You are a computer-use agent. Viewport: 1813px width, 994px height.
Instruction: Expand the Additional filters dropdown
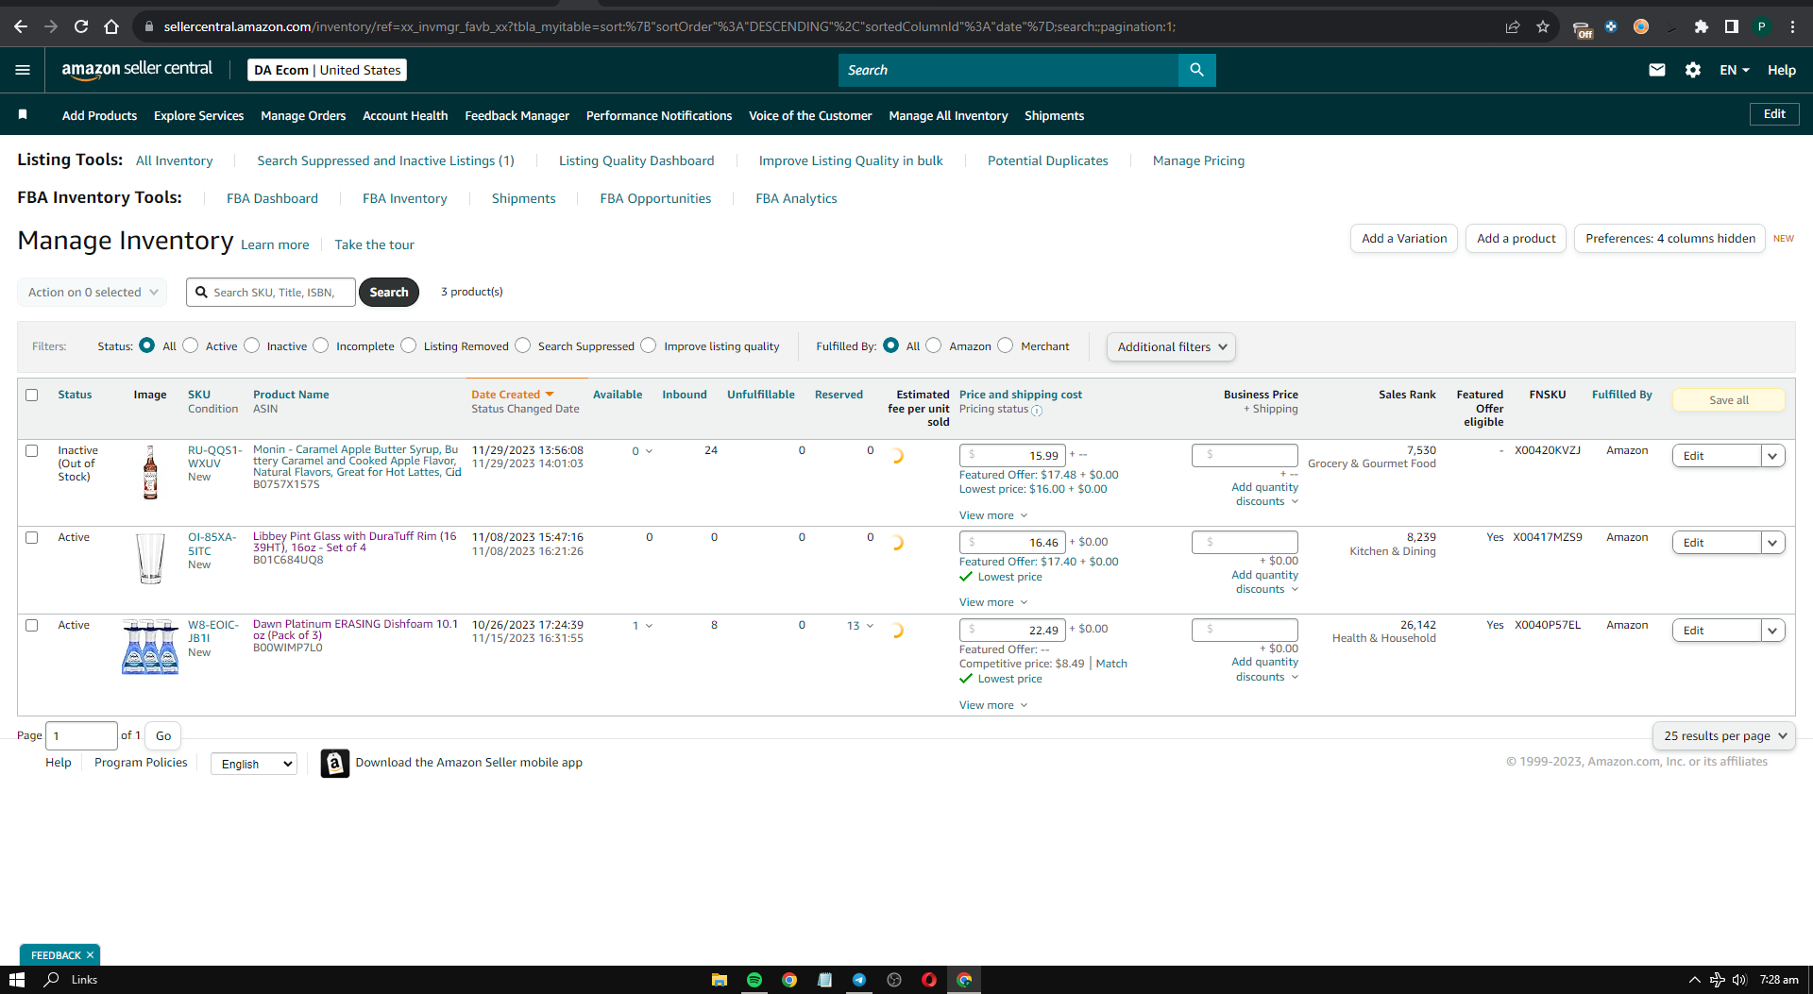(1171, 346)
